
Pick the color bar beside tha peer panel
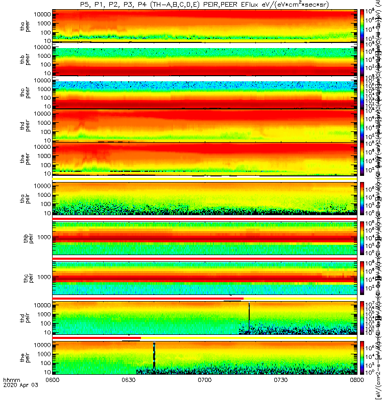click(x=362, y=26)
